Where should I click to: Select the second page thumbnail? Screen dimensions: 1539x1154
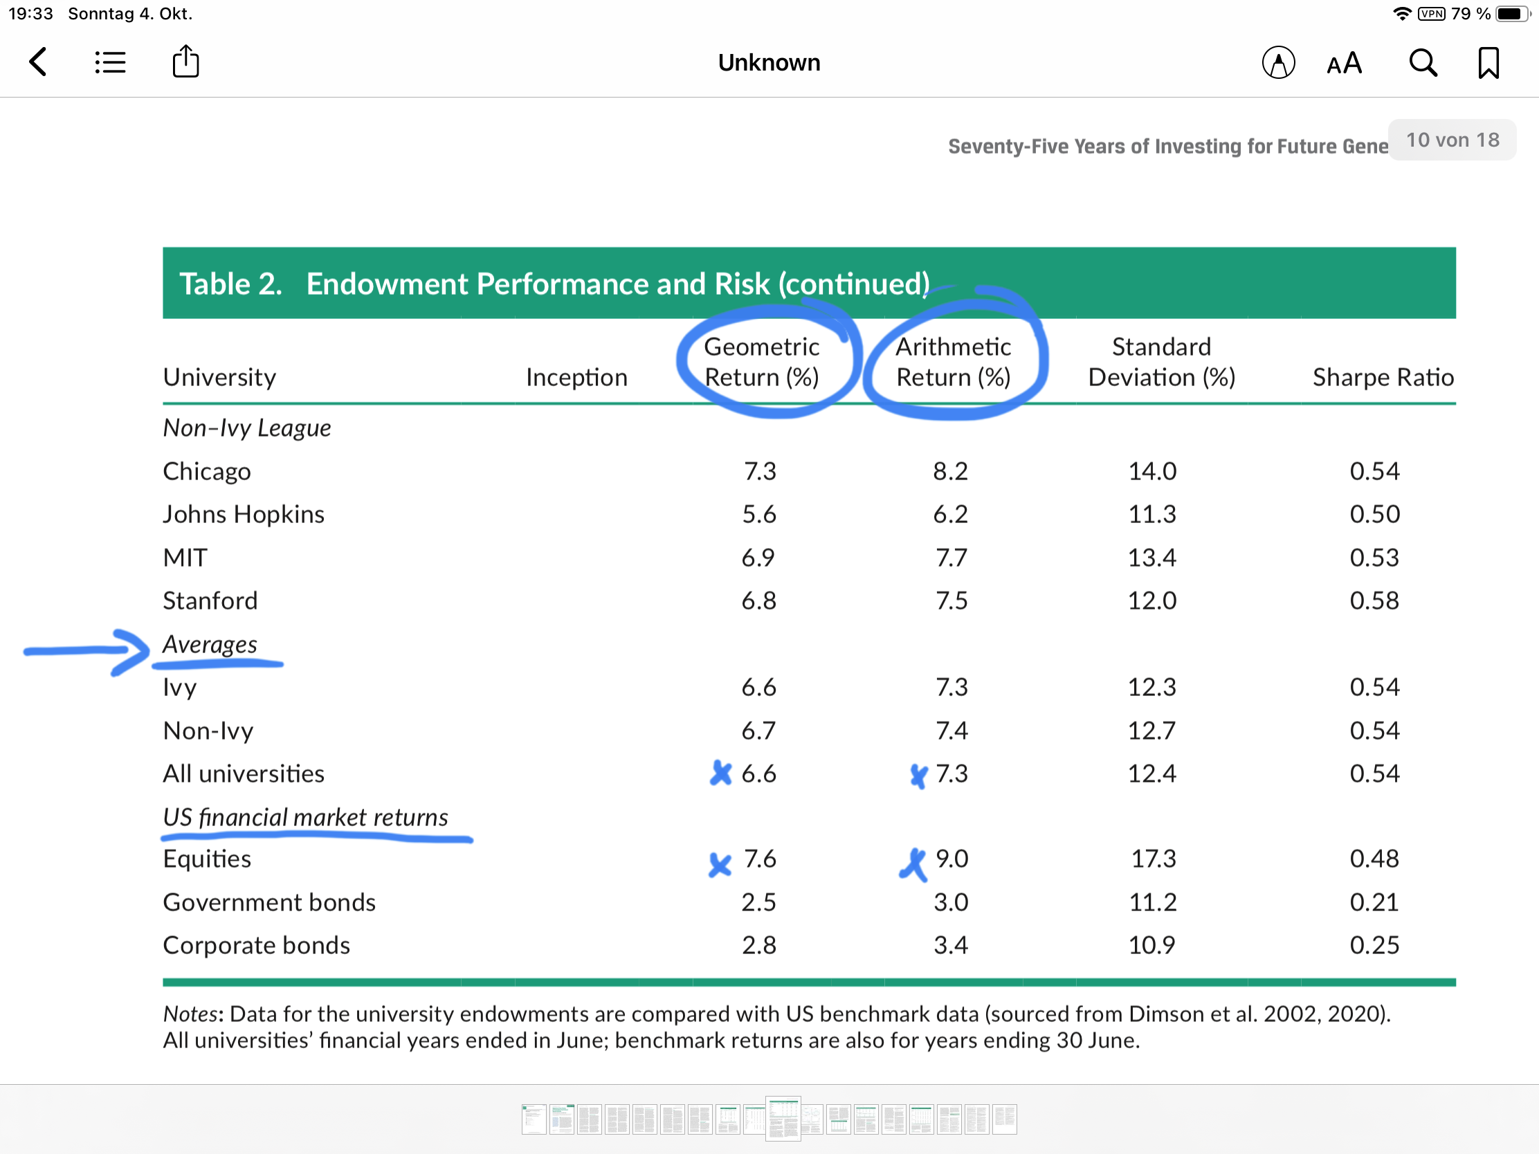[561, 1119]
